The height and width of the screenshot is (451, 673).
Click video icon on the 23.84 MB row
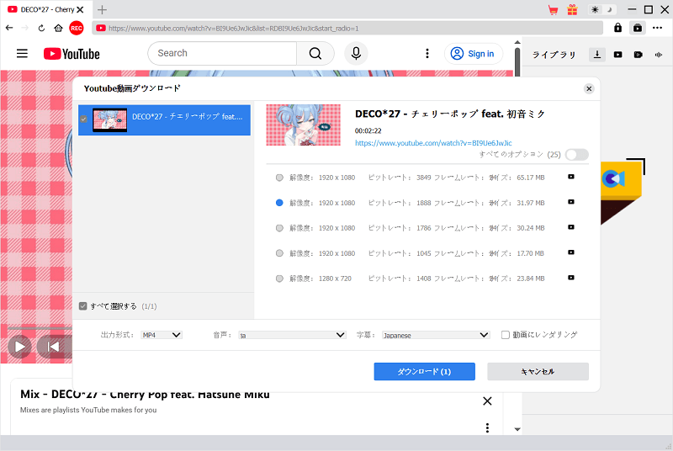571,278
